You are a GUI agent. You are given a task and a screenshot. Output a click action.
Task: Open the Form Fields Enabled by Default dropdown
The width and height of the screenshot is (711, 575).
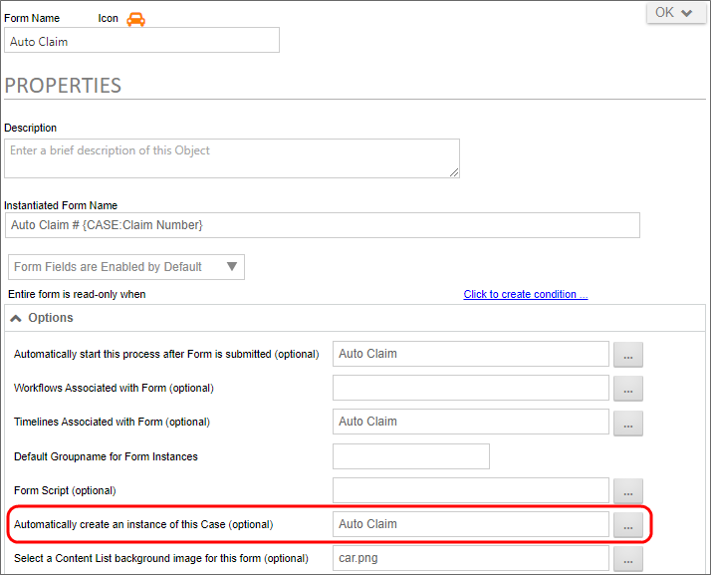125,267
